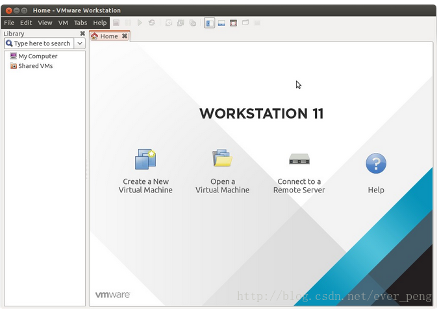Viewport: 439px width, 309px height.
Task: Click the restart guest toolbar icon
Action: 151,23
